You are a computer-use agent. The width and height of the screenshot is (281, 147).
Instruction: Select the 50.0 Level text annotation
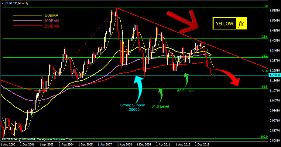click(186, 91)
